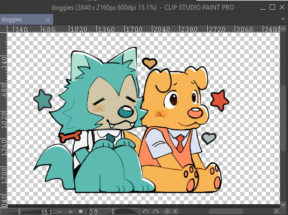Fit canvas to screen square icon

[x=81, y=211]
